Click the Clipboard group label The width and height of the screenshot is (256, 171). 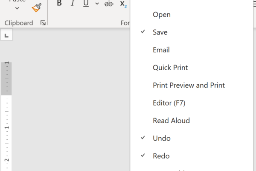[19, 23]
